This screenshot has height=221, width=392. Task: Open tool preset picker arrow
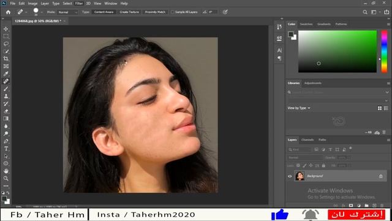(26, 12)
